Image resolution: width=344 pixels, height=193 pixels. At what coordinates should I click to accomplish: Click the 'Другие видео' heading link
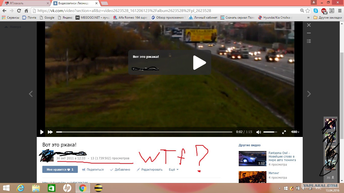pos(249,145)
